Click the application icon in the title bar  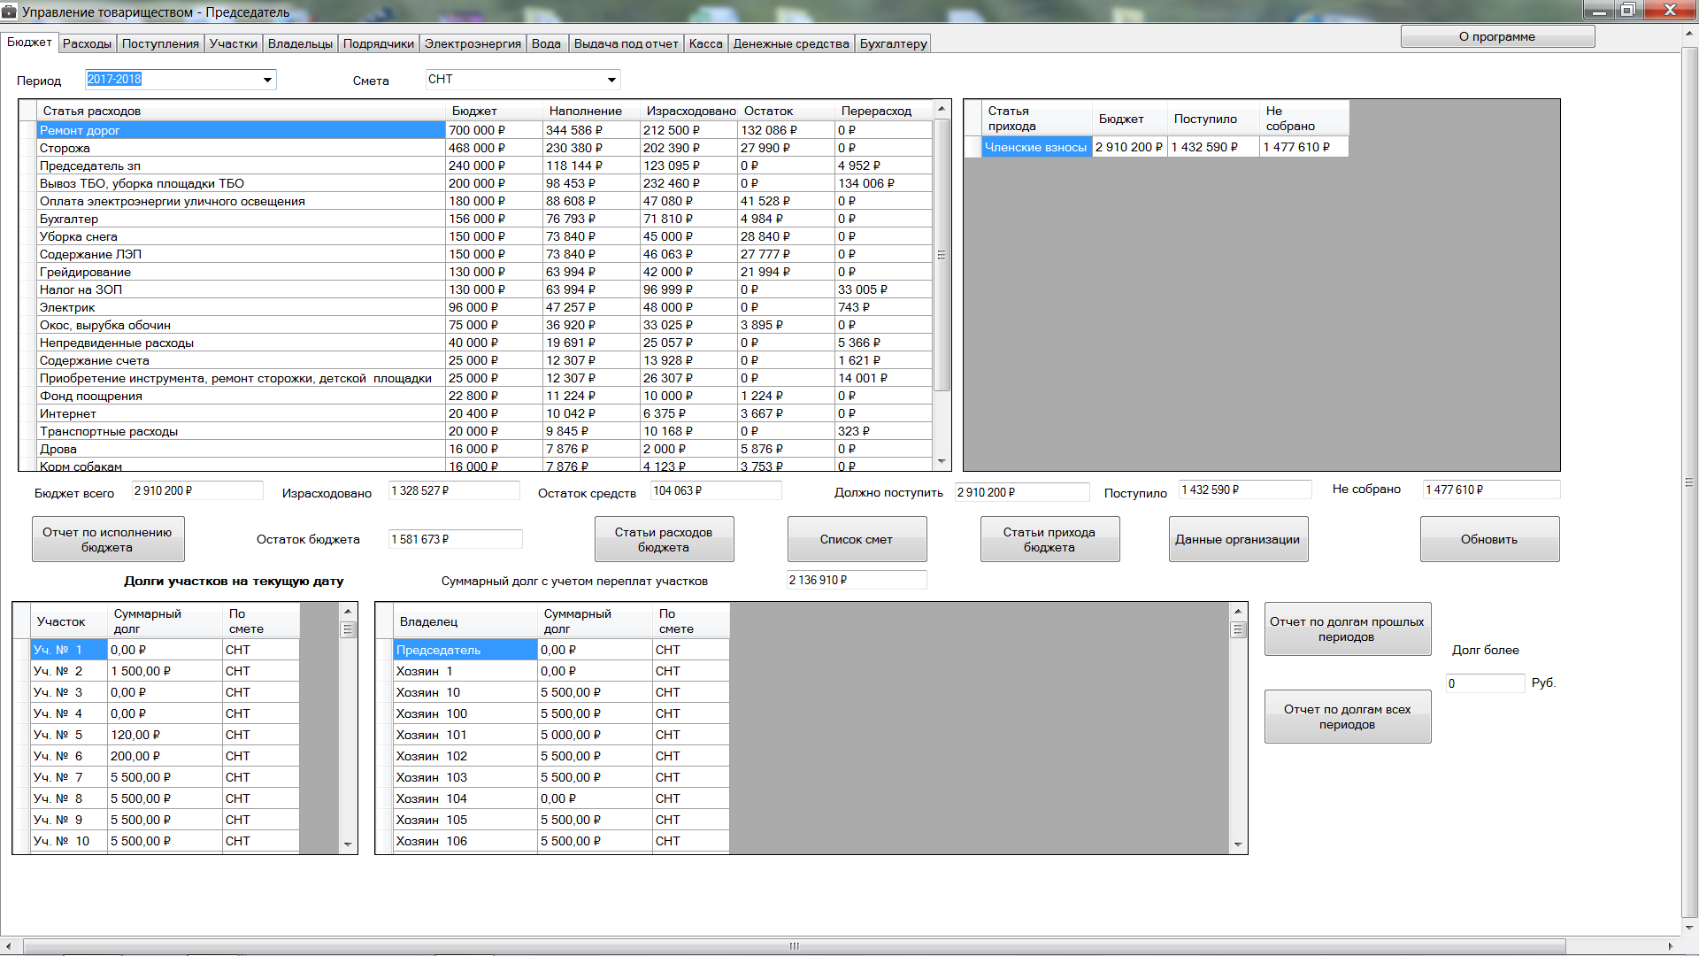tap(10, 12)
